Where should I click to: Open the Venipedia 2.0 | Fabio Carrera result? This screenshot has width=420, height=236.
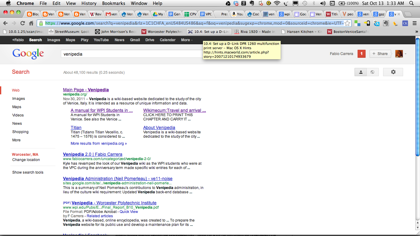[x=93, y=154]
